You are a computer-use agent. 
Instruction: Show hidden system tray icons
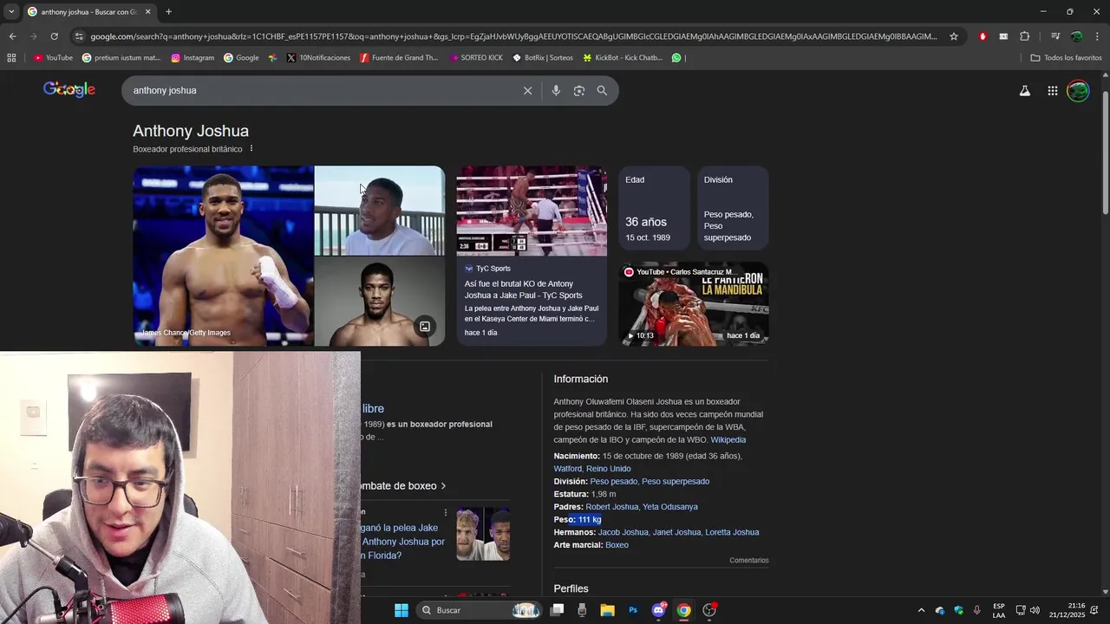click(921, 610)
